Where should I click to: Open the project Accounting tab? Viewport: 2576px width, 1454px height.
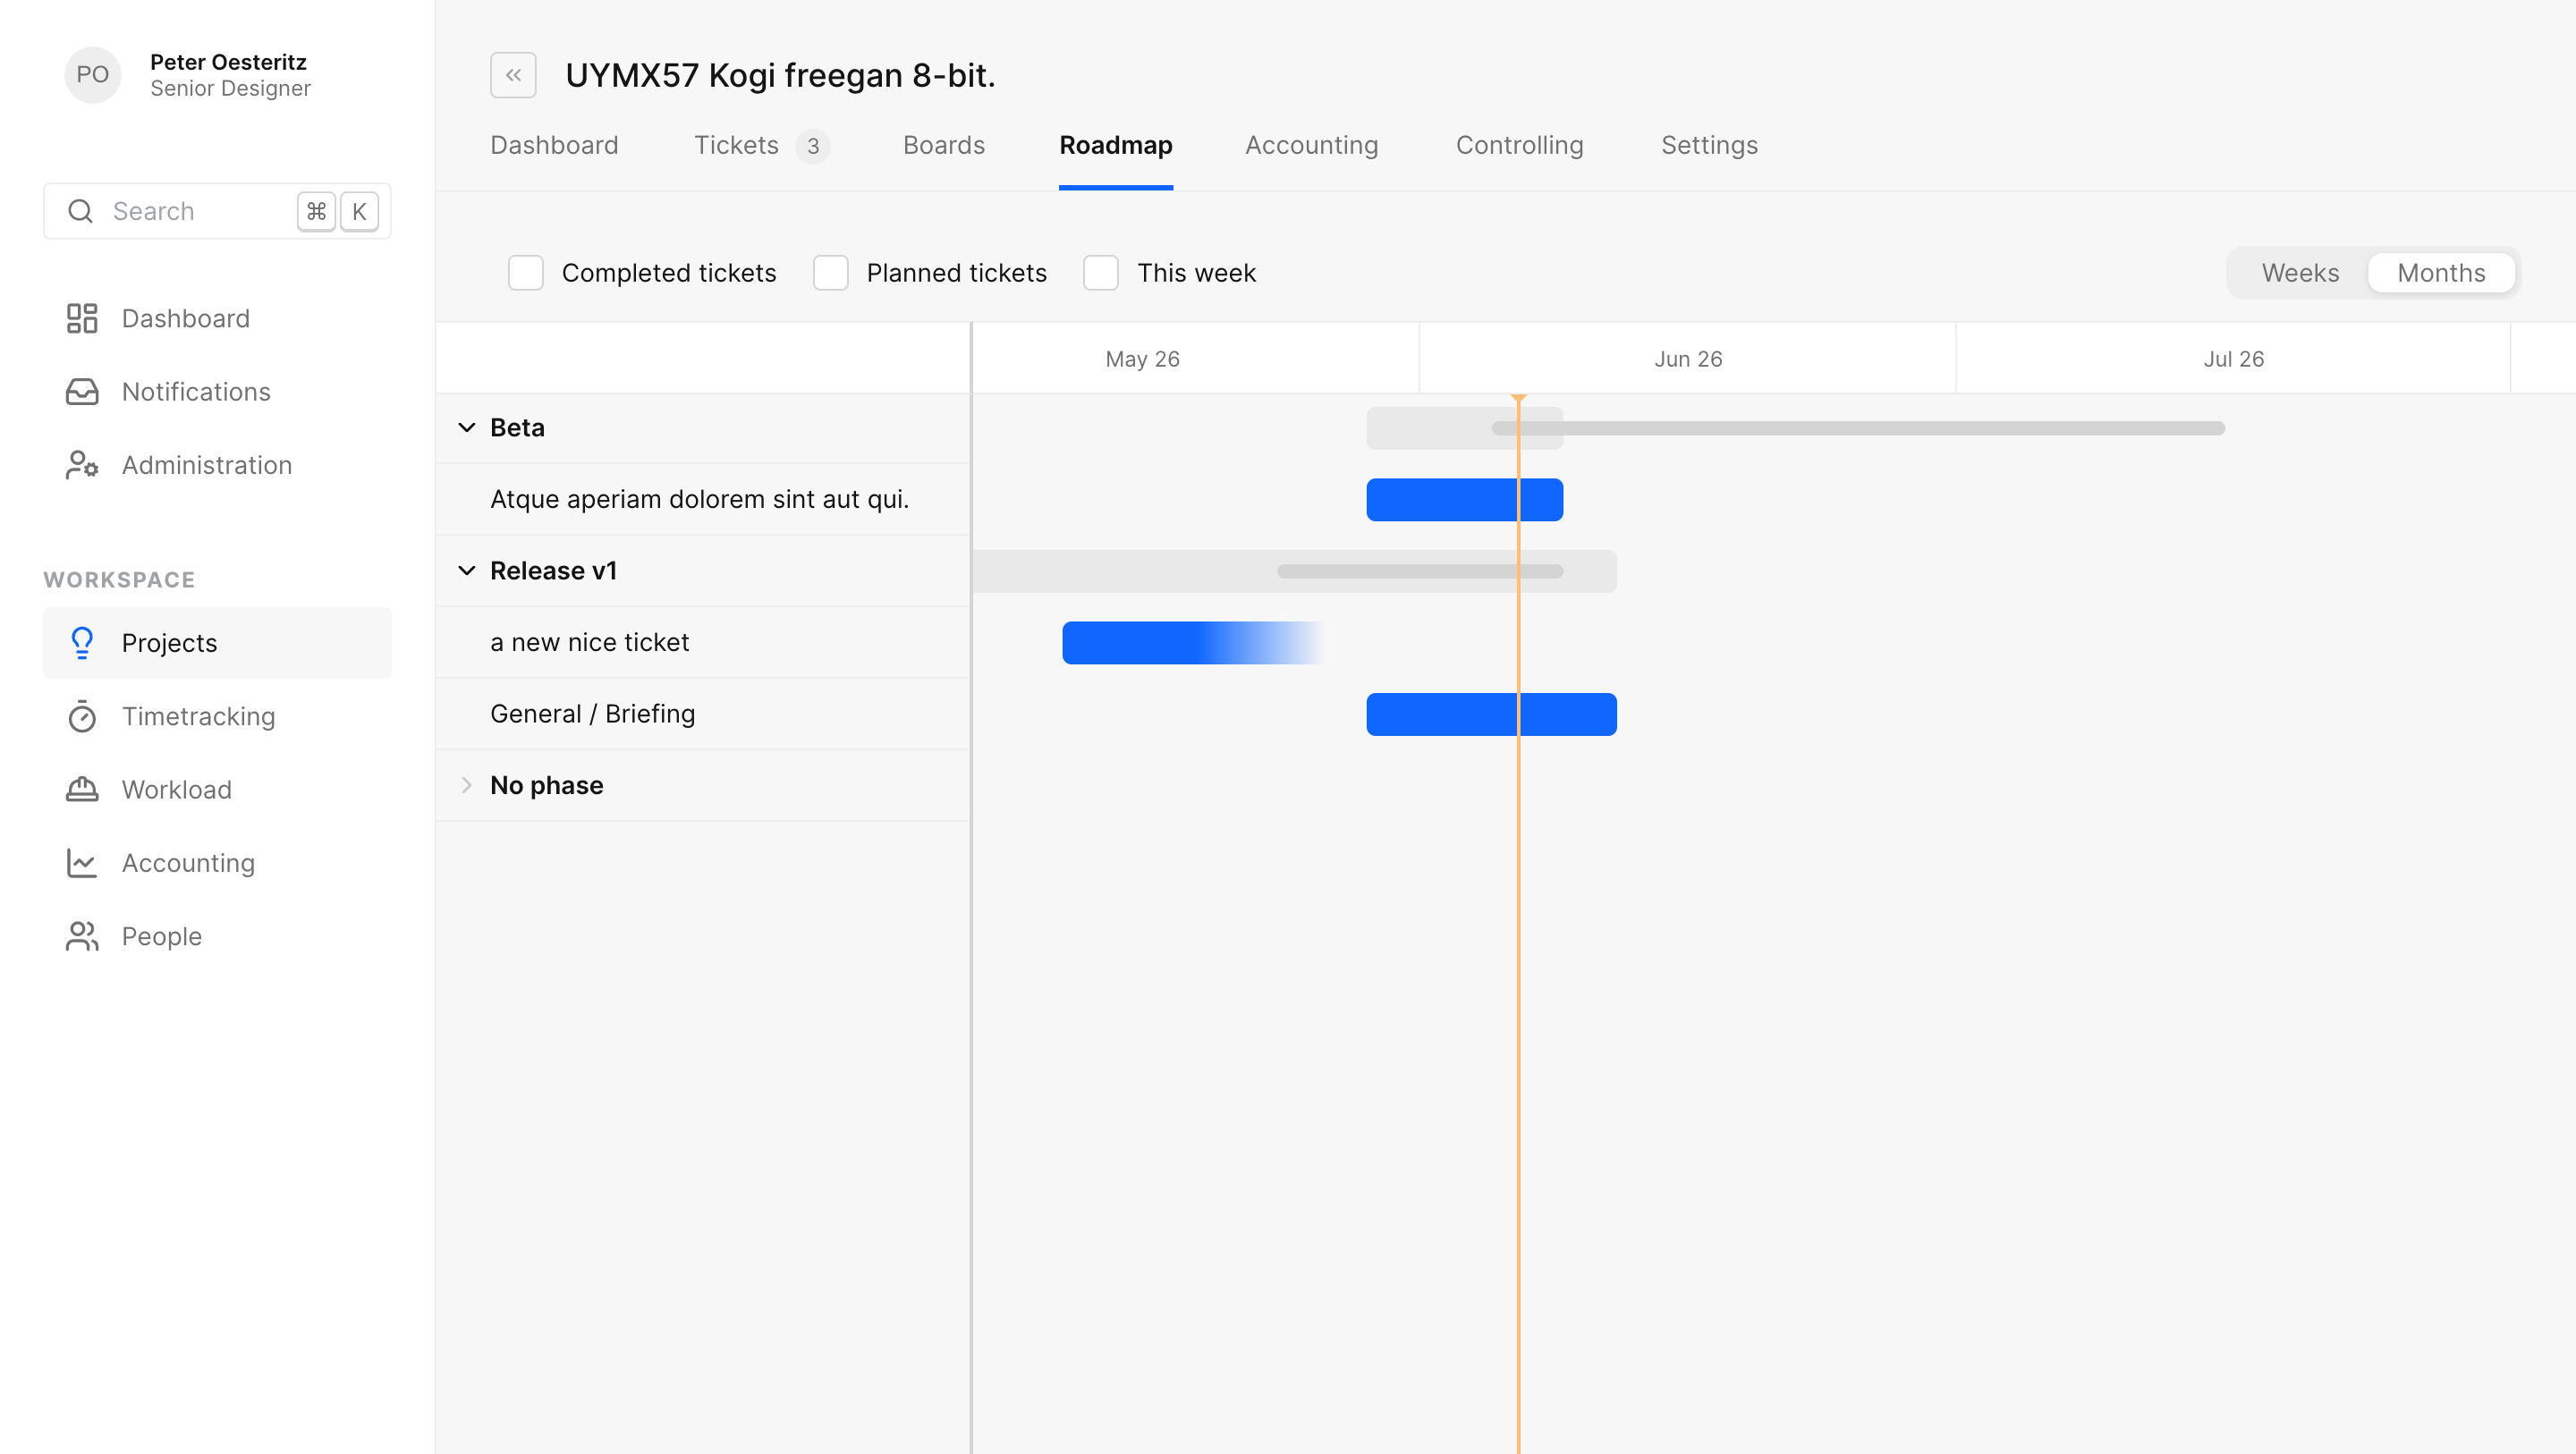click(x=1312, y=145)
